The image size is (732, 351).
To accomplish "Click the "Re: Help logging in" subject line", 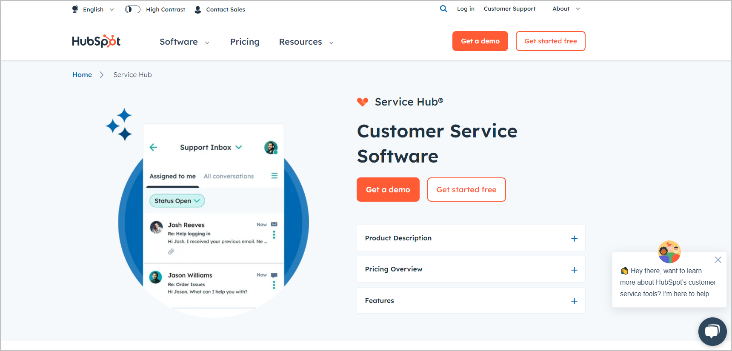I will click(x=189, y=234).
